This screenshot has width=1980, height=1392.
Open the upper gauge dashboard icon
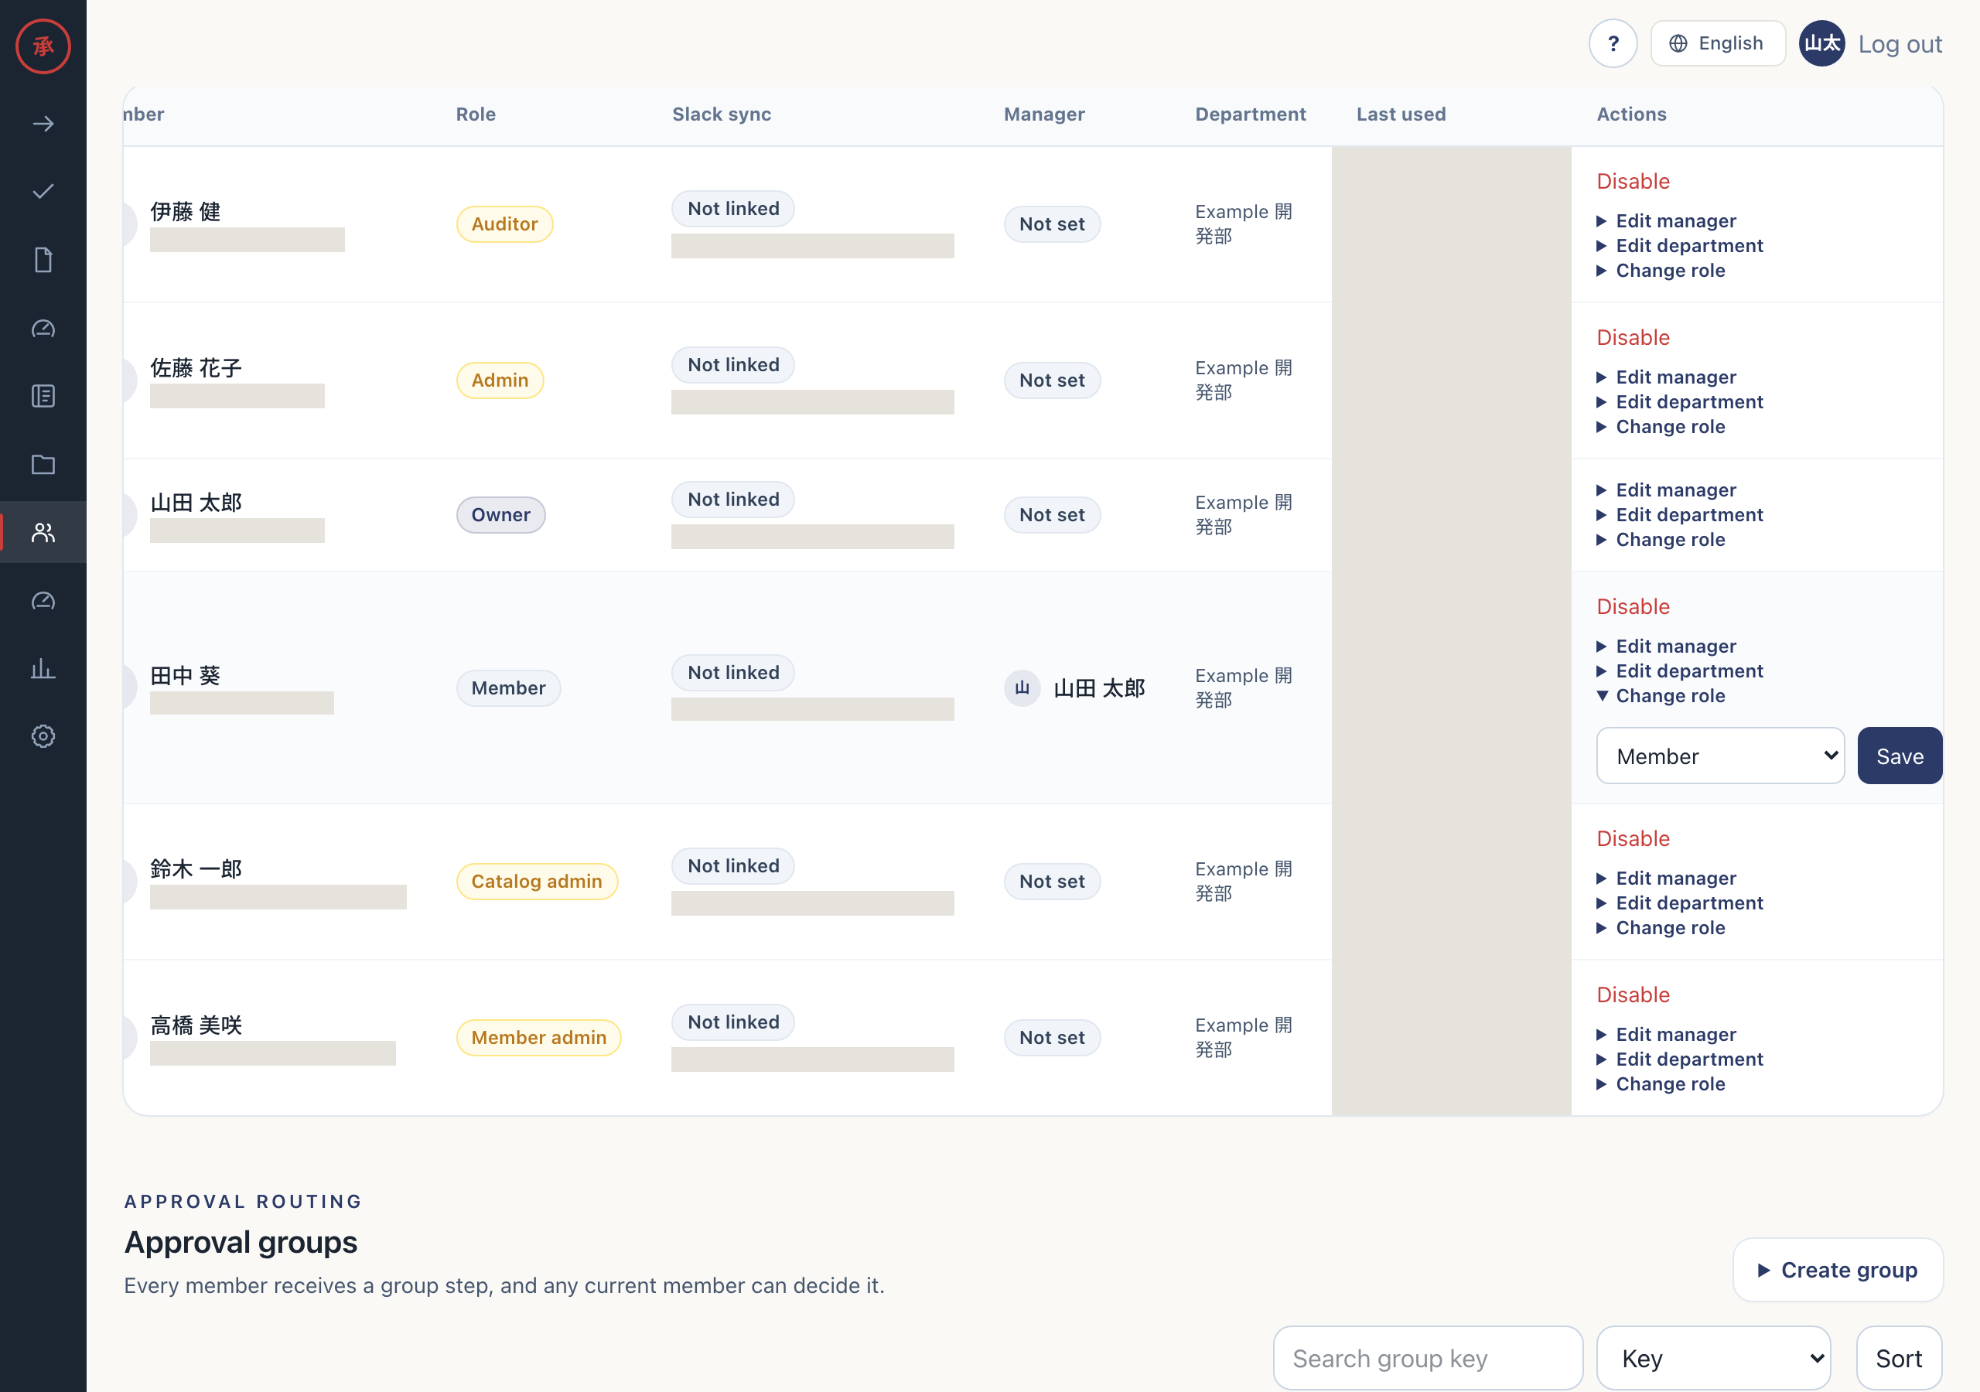pyautogui.click(x=43, y=329)
